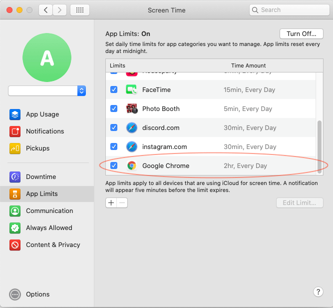Open the user selection dropdown
Image resolution: width=333 pixels, height=308 pixels.
[47, 91]
